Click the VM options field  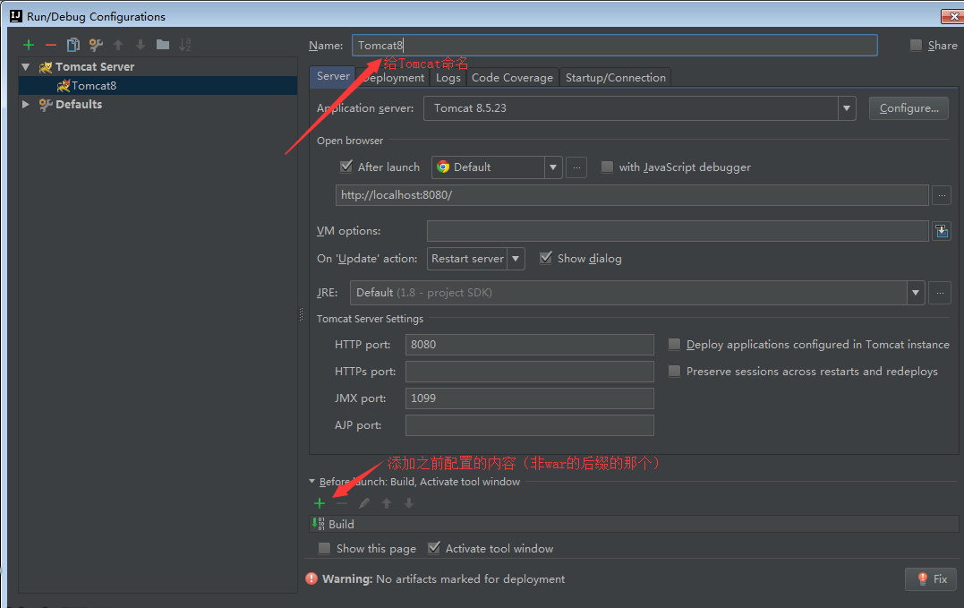[x=678, y=231]
